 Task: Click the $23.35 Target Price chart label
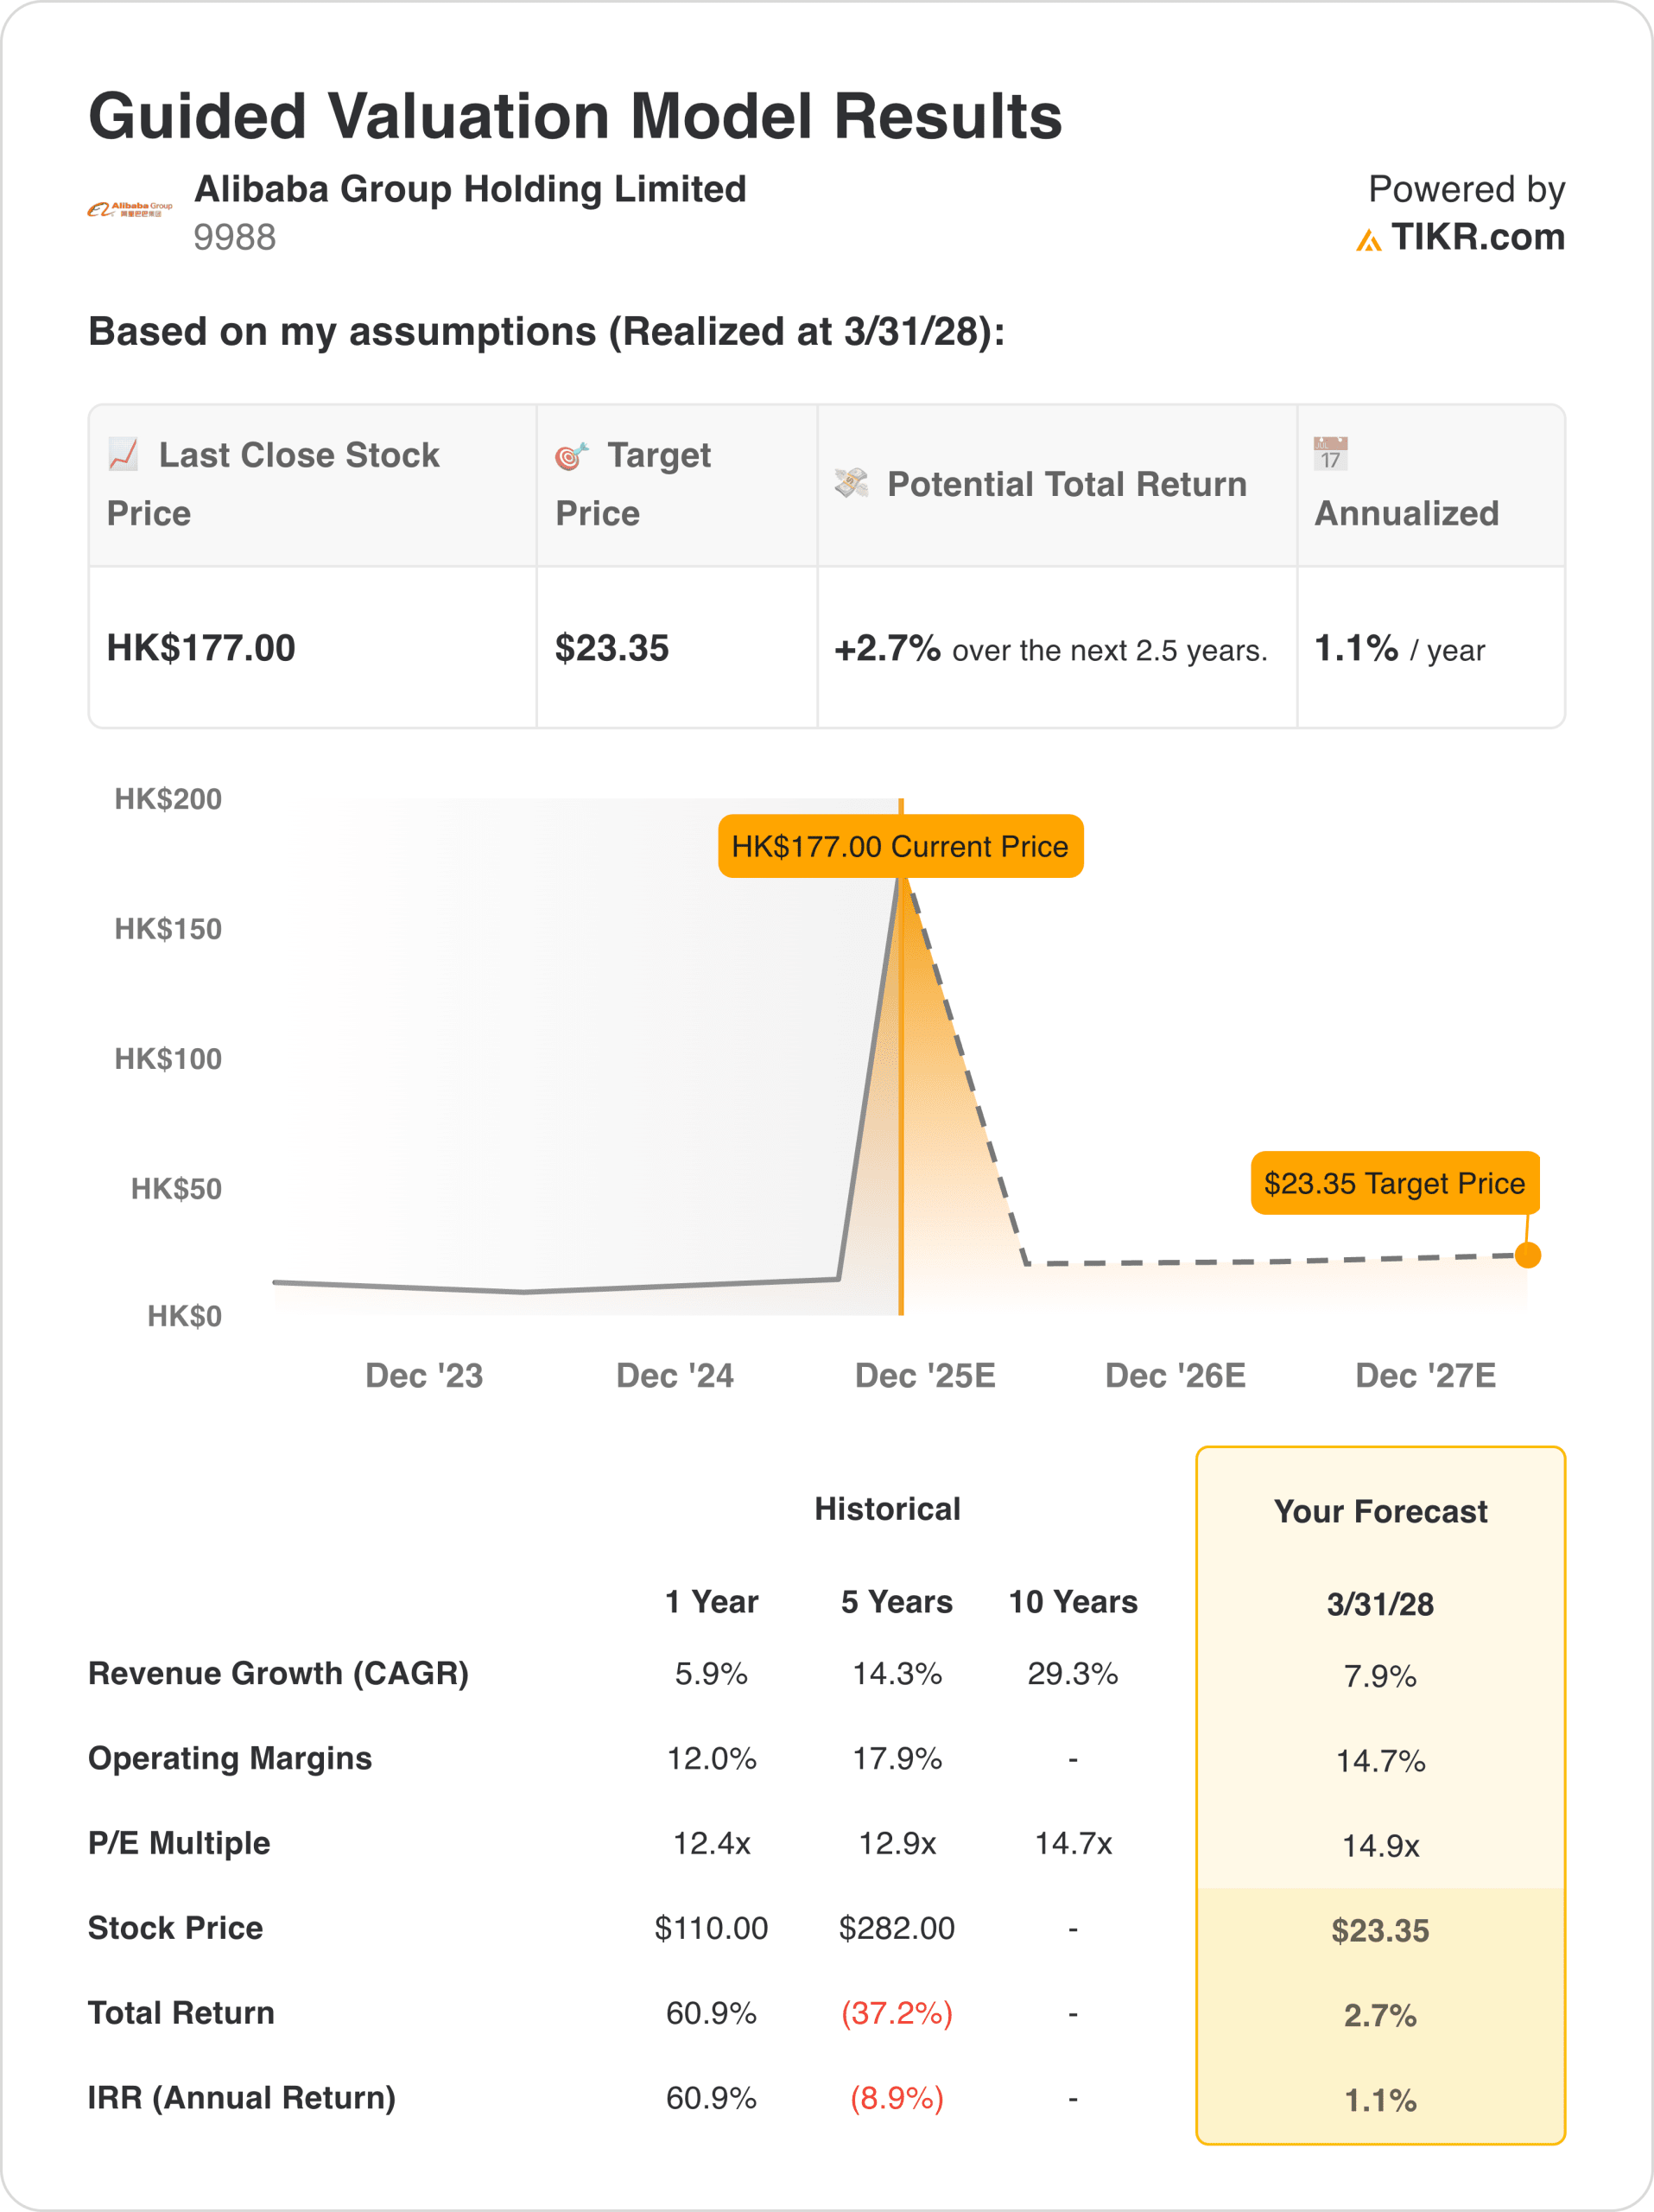[x=1394, y=1183]
